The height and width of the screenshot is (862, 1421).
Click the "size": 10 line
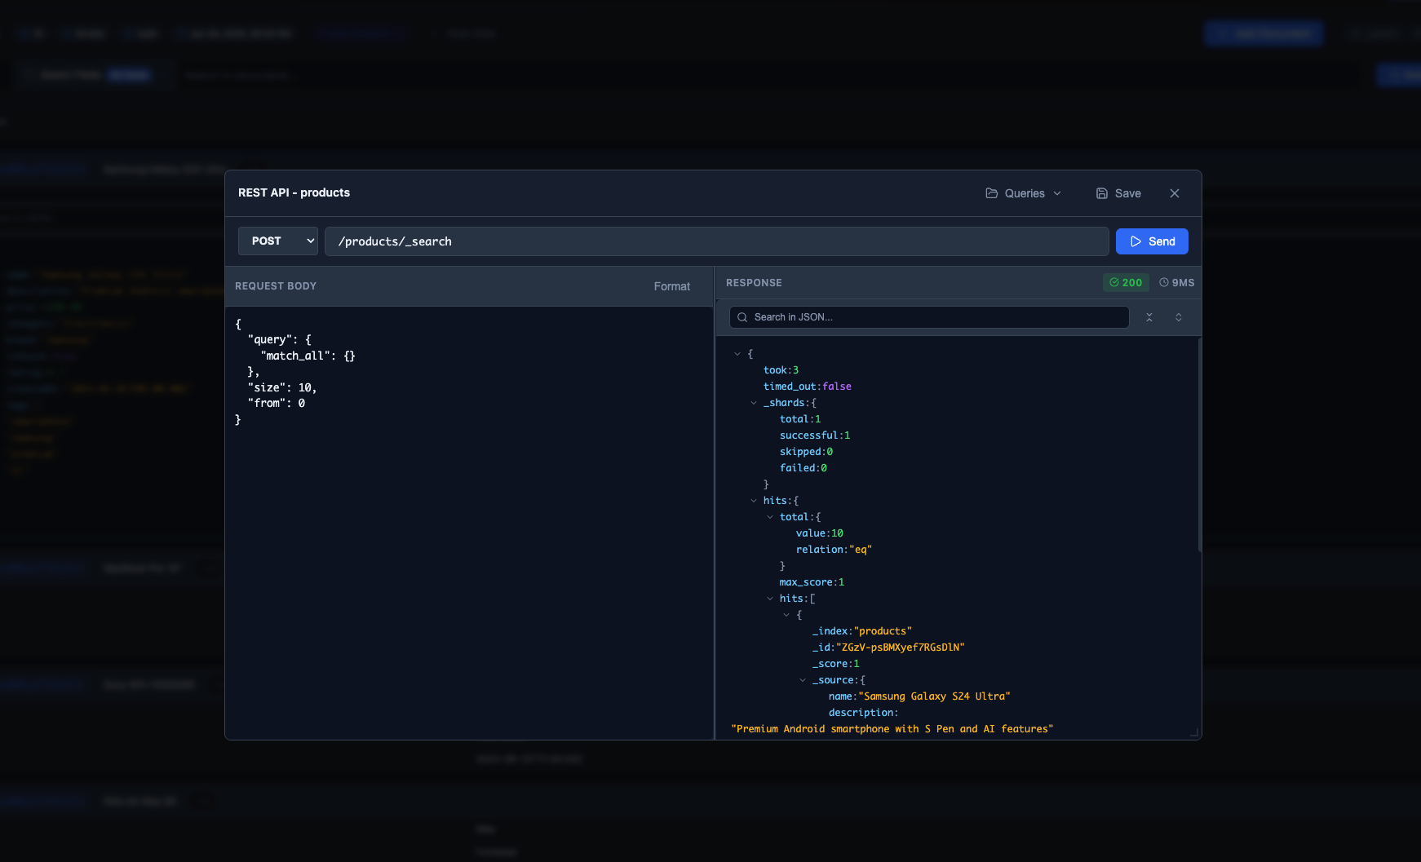point(282,387)
